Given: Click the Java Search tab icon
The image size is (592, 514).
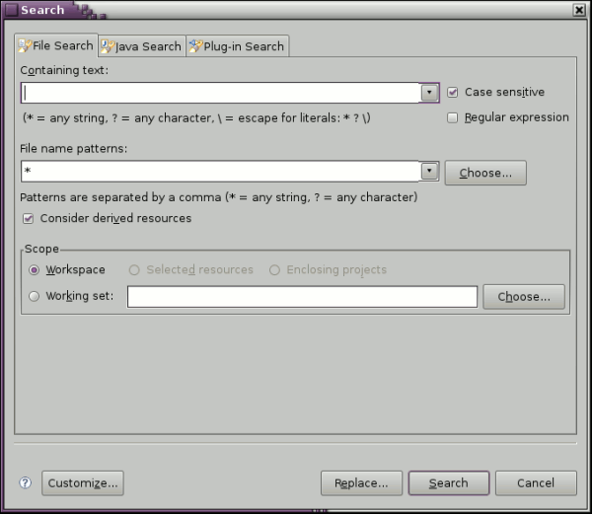Looking at the screenshot, I should (x=108, y=46).
